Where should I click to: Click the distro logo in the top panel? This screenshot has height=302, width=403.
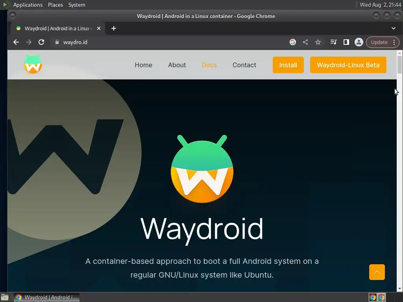pos(6,5)
